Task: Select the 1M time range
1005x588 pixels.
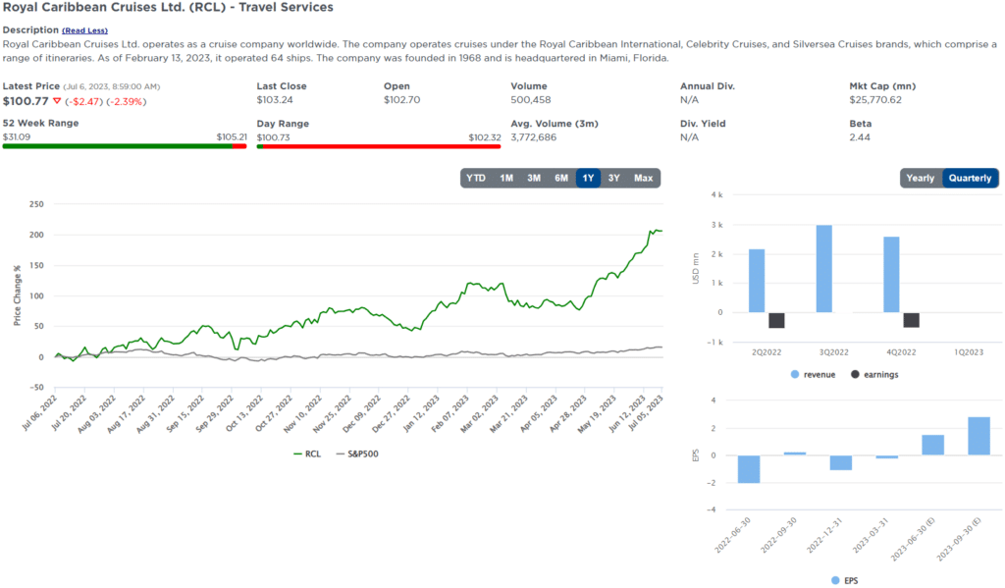Action: (506, 179)
